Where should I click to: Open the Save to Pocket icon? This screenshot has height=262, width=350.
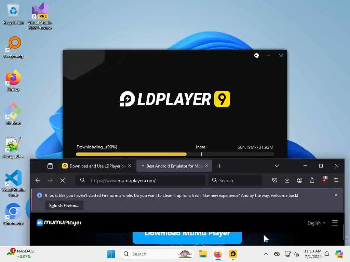[x=275, y=180]
